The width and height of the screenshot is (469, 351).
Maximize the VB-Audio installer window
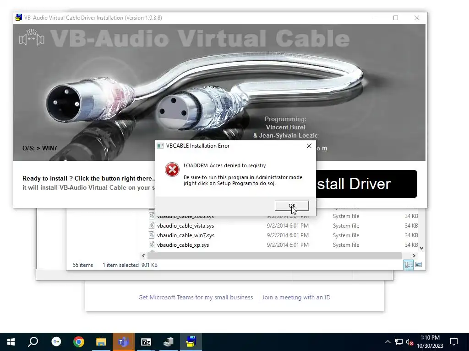click(396, 18)
